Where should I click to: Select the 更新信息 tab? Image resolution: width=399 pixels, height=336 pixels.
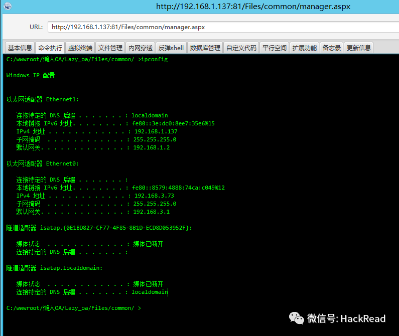[x=359, y=48]
